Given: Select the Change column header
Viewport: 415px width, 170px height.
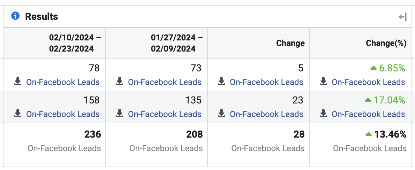Looking at the screenshot, I should pyautogui.click(x=290, y=43).
